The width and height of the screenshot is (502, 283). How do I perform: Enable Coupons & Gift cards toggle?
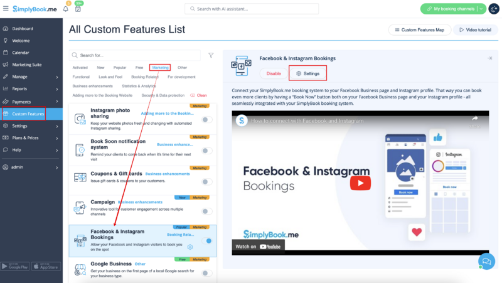point(207,181)
